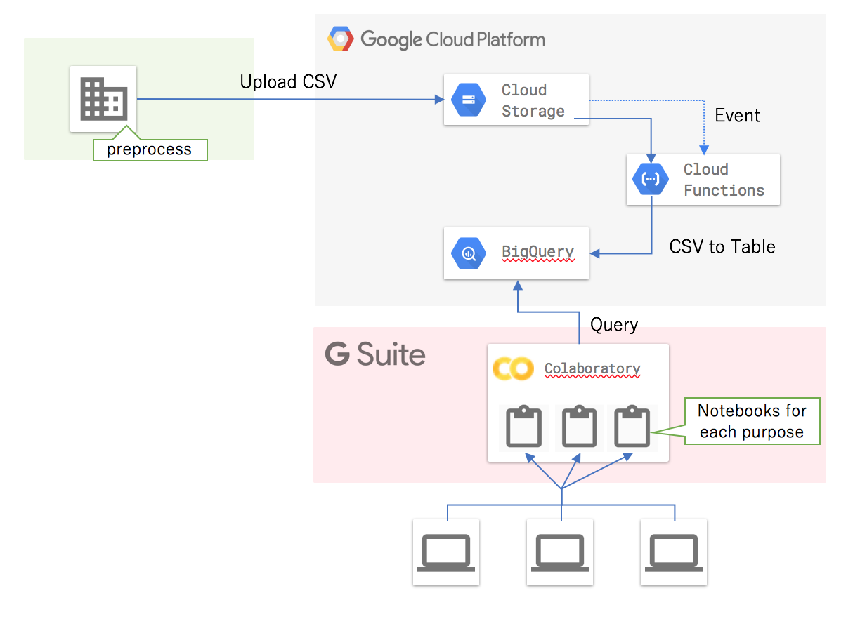Viewport: 860px width, 619px height.
Task: Click the Event label
Action: [737, 115]
